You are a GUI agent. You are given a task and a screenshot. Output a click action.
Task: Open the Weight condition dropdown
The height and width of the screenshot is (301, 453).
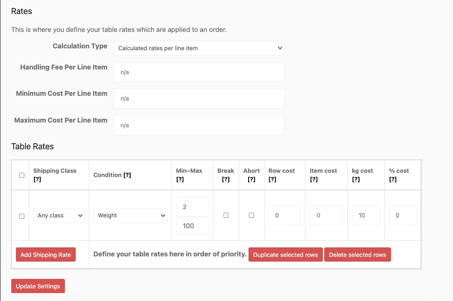130,215
